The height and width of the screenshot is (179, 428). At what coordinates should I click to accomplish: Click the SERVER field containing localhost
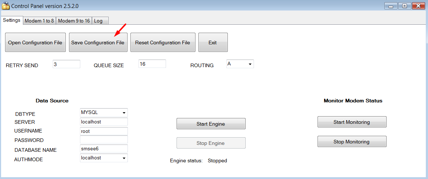tap(104, 122)
